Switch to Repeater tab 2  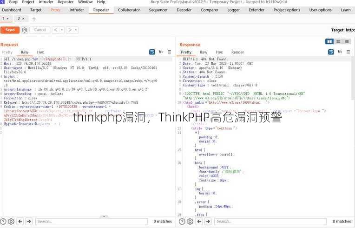[x=19, y=19]
